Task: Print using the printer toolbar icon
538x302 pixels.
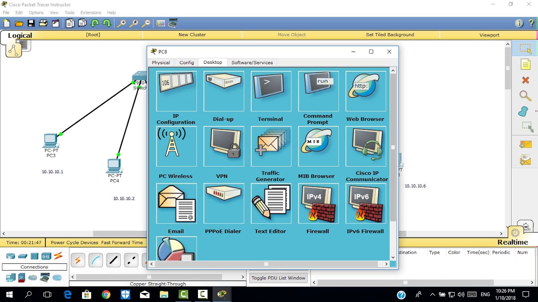Action: pyautogui.click(x=43, y=23)
